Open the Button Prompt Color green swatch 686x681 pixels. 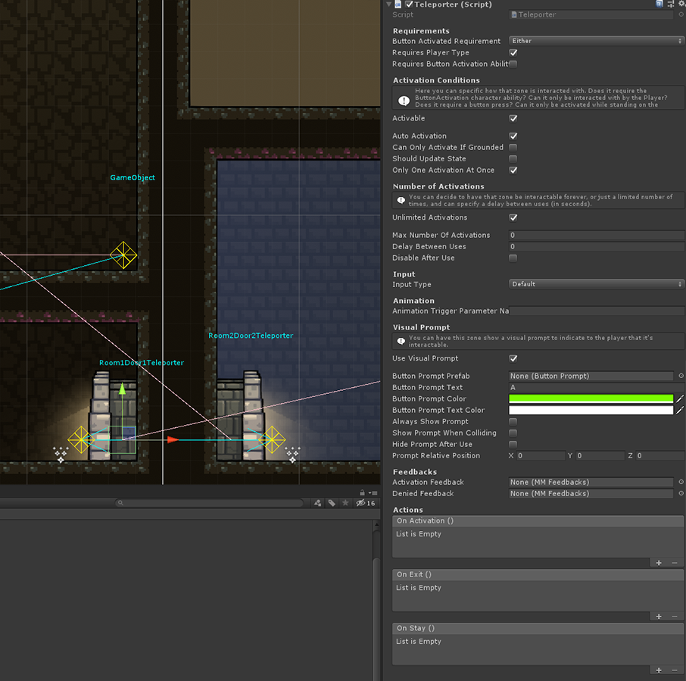pyautogui.click(x=591, y=398)
